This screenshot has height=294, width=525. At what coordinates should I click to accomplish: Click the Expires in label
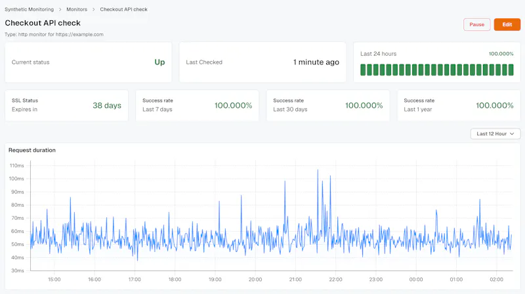click(24, 110)
